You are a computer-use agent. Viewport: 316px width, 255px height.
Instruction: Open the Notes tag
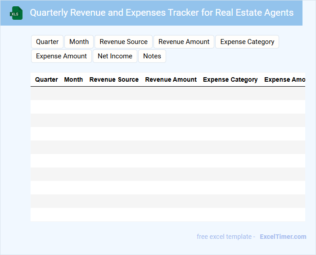(152, 56)
